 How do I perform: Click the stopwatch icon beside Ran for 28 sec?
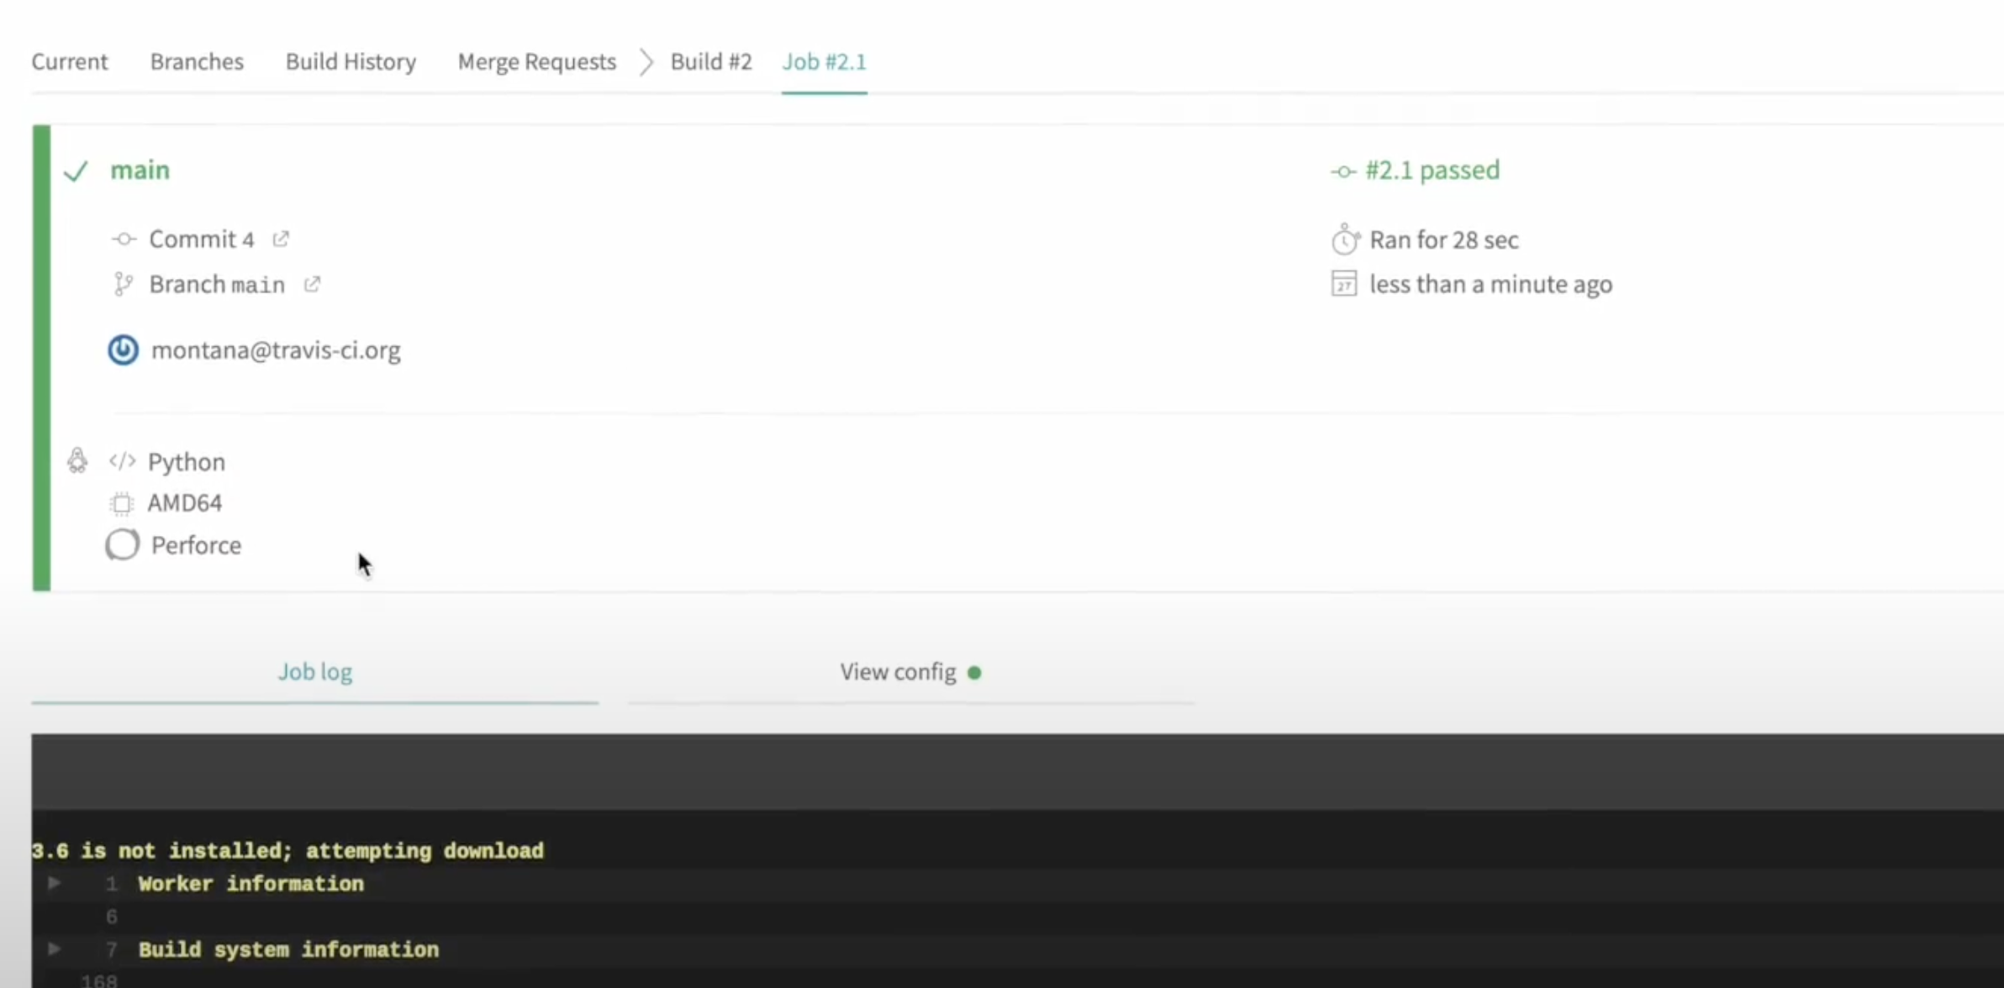(x=1344, y=240)
